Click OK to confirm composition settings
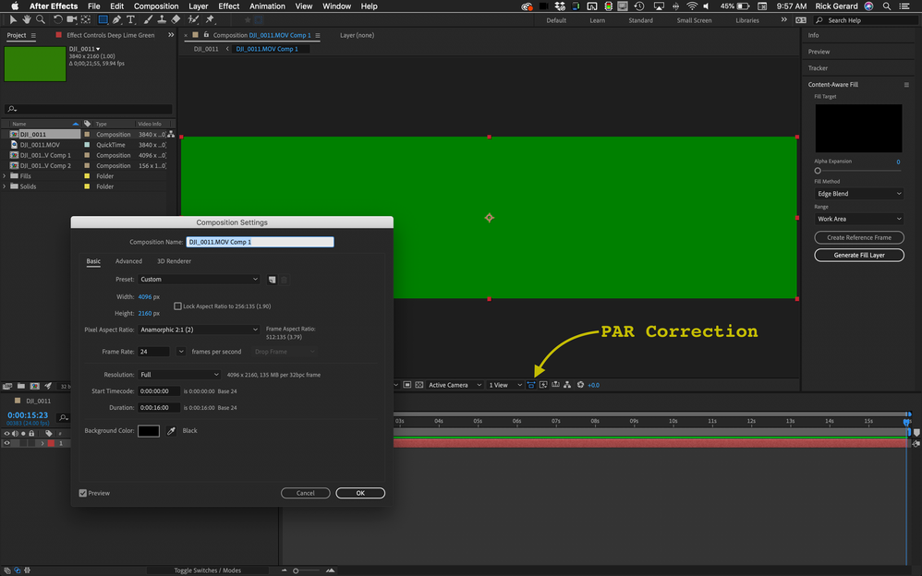Screen dimensions: 922x576 click(x=359, y=493)
